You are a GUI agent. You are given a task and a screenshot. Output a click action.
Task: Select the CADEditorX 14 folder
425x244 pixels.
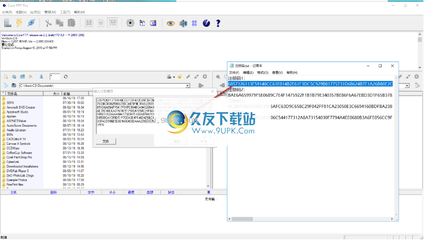coord(16,139)
